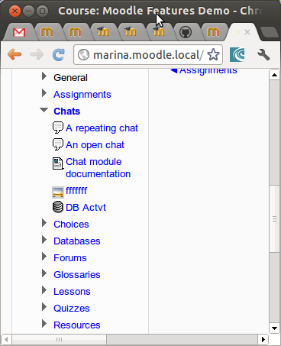Collapse the Chats section arrow

[44, 110]
